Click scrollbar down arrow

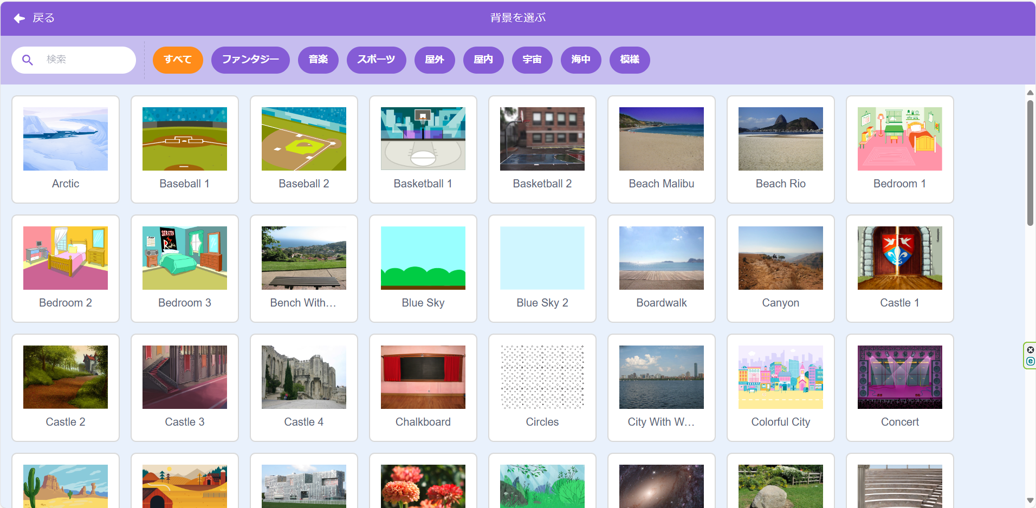click(1030, 500)
